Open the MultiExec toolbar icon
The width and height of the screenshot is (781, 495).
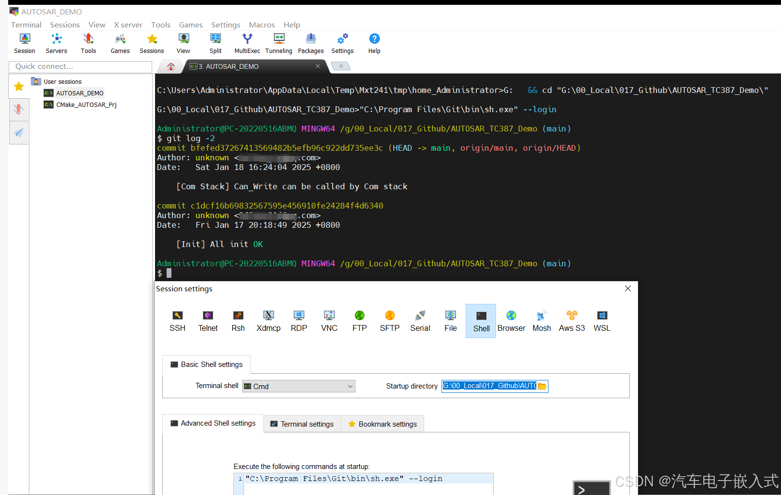pos(247,43)
